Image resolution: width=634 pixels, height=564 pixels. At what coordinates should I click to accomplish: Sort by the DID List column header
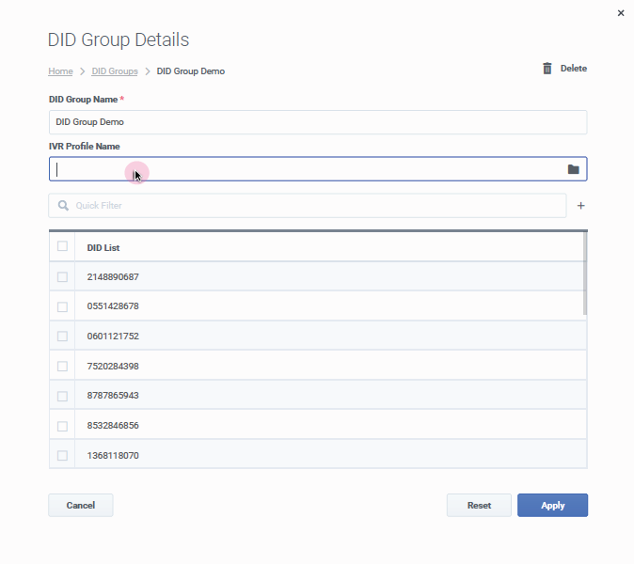point(103,247)
